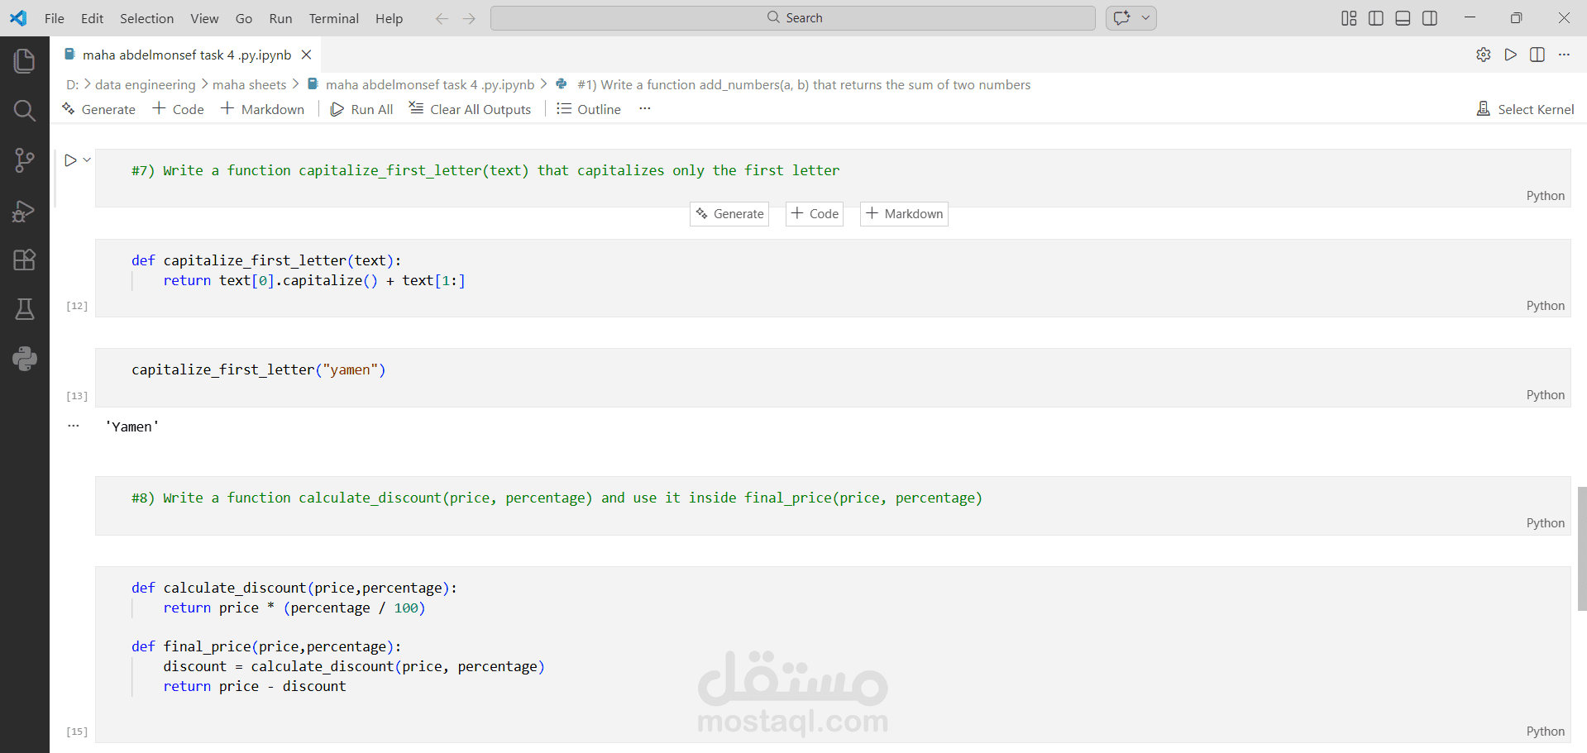Open the Search view in activity bar
Screen dimensions: 1587x753
pyautogui.click(x=24, y=111)
